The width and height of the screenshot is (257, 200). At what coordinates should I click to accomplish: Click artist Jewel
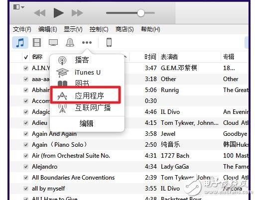(x=168, y=134)
